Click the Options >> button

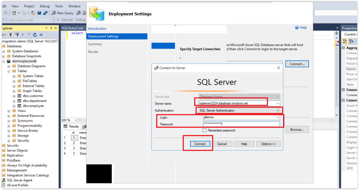268,144
